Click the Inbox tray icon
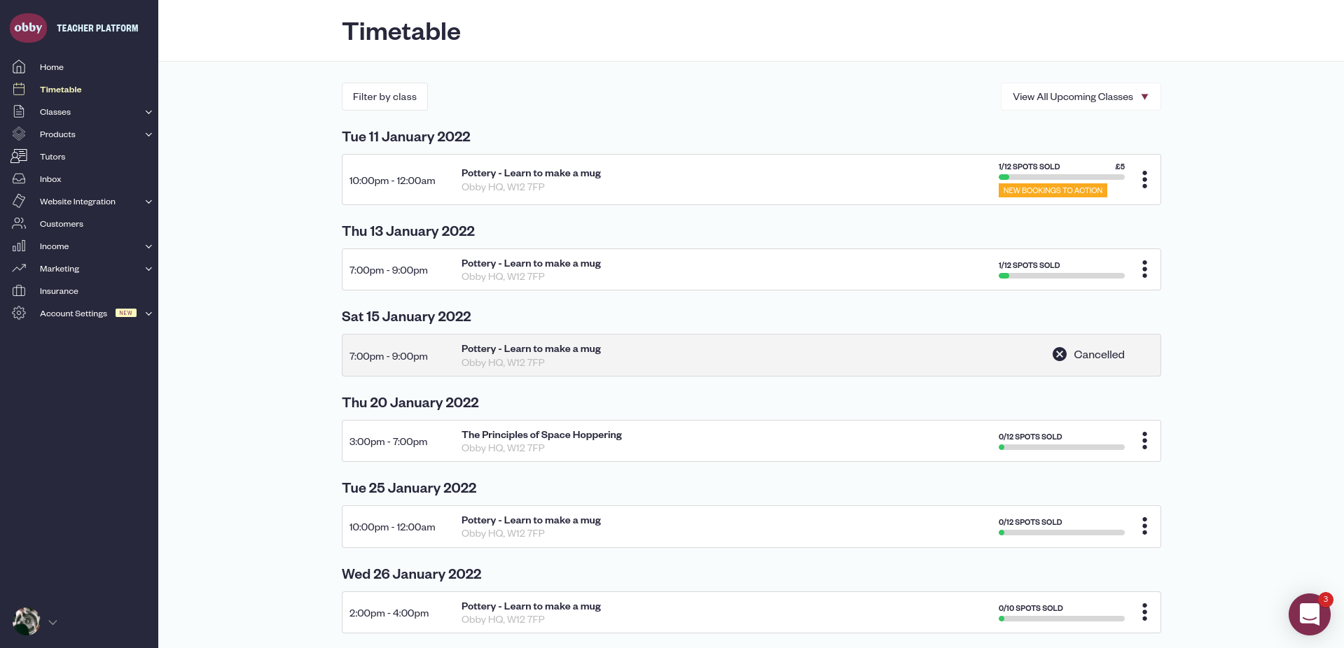1344x648 pixels. click(x=19, y=179)
